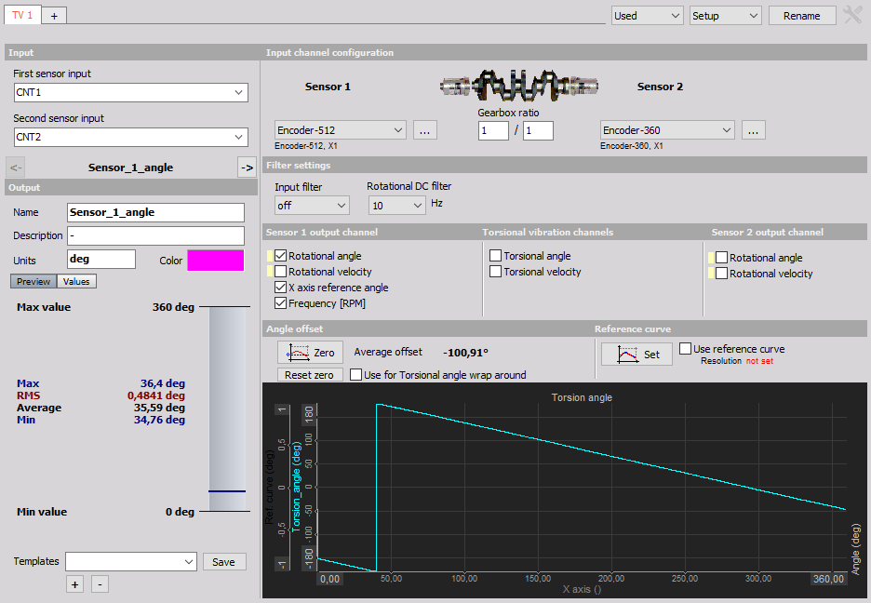Image resolution: width=871 pixels, height=603 pixels.
Task: Toggle Frequency [RPM] checkbox
Action: [280, 303]
